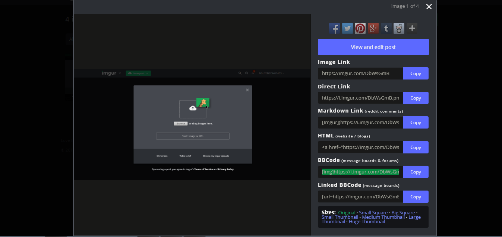Select the highlighted BBCode field
This screenshot has width=502, height=237.
(360, 172)
